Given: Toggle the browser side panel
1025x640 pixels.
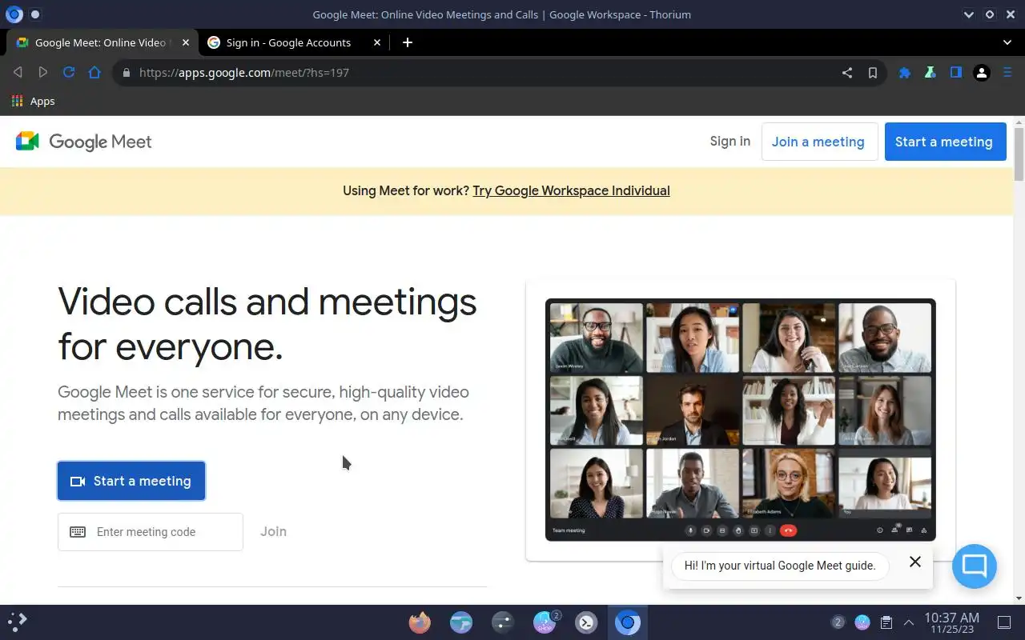Looking at the screenshot, I should pos(956,73).
